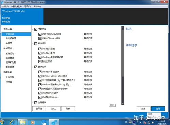
Task: Open Windows Explorer folder on the taskbar
Action: tap(22, 122)
